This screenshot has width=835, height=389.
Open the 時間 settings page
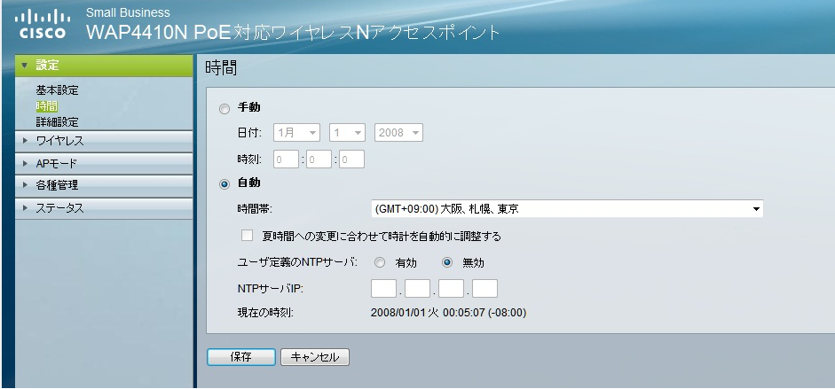click(x=46, y=106)
